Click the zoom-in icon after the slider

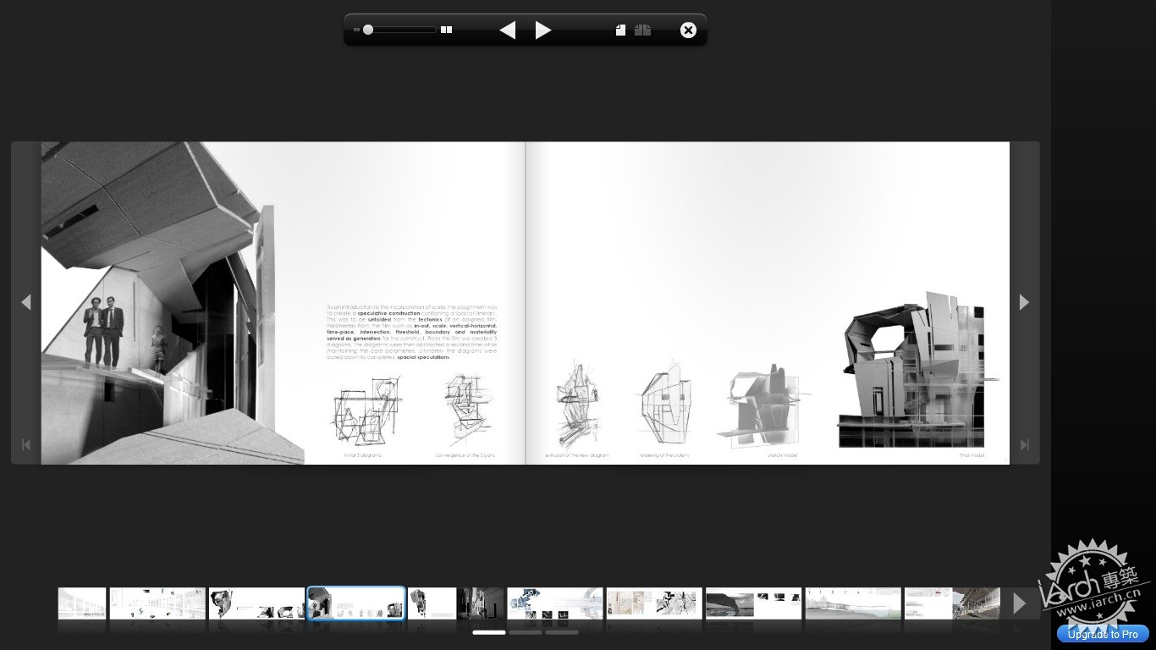(x=446, y=30)
